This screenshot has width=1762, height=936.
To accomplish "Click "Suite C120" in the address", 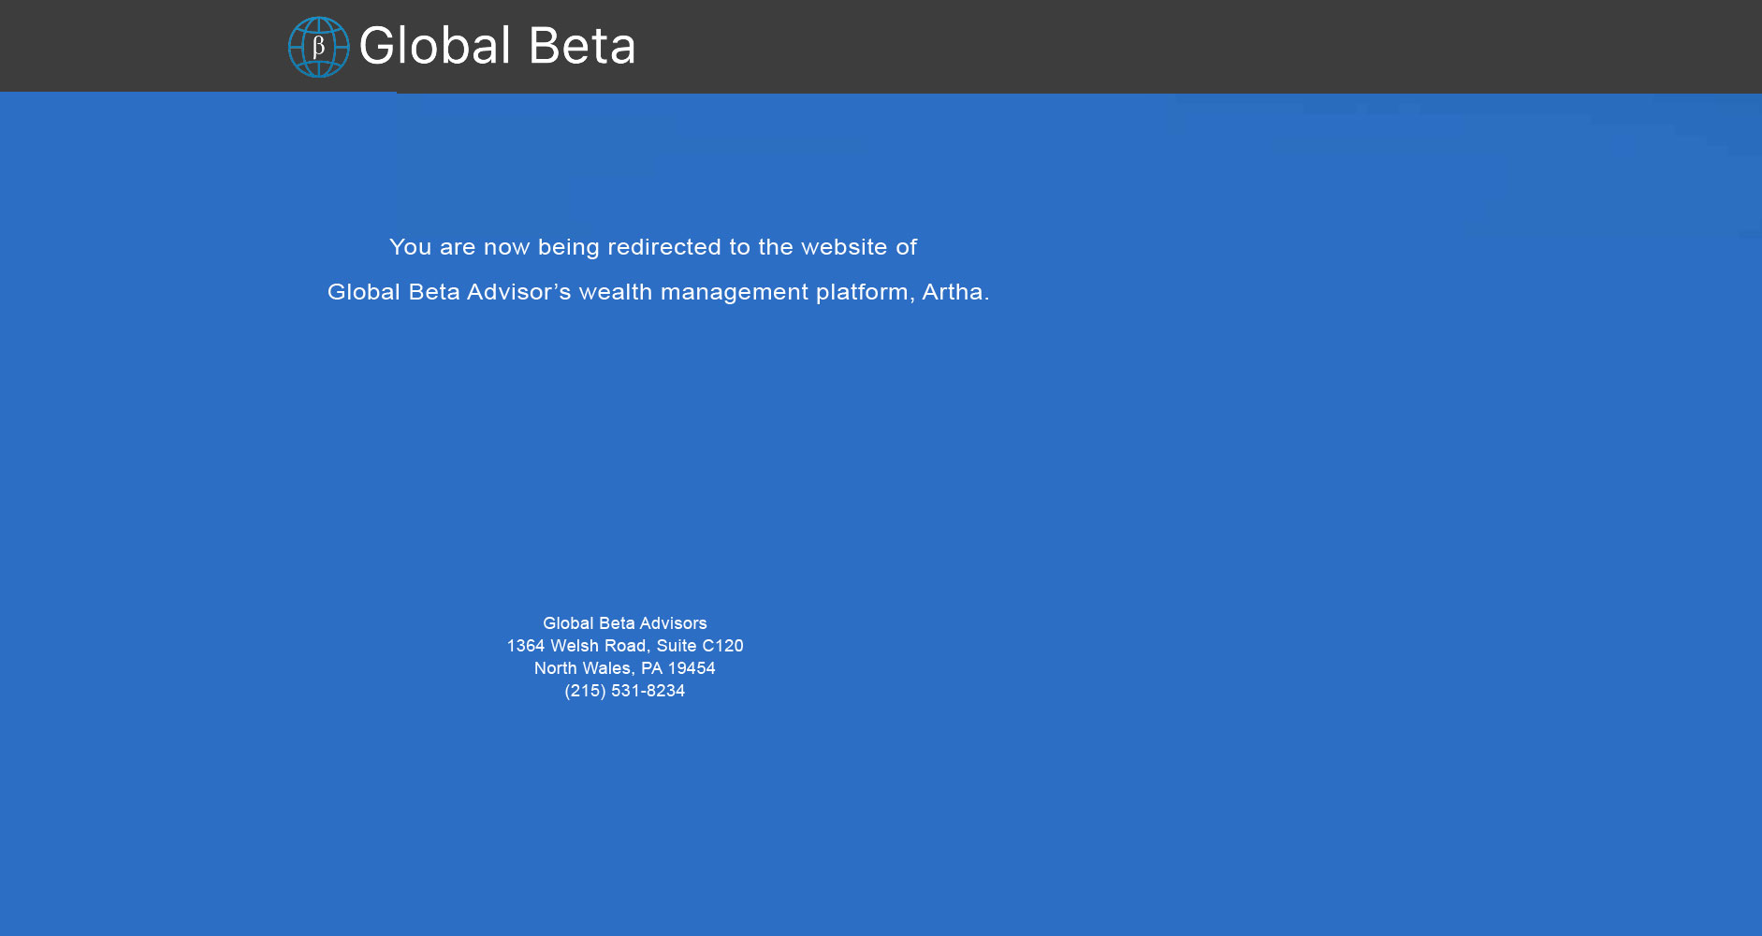I will pyautogui.click(x=700, y=646).
